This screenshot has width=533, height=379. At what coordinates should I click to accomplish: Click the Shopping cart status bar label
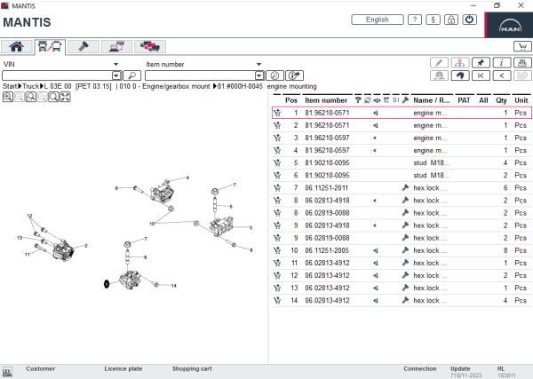point(192,368)
